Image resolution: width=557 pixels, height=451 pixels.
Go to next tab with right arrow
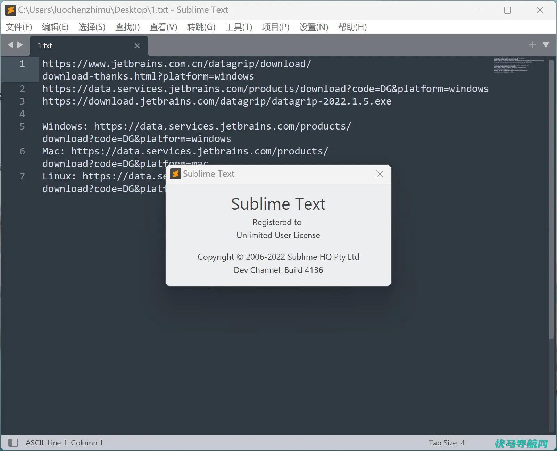point(20,45)
